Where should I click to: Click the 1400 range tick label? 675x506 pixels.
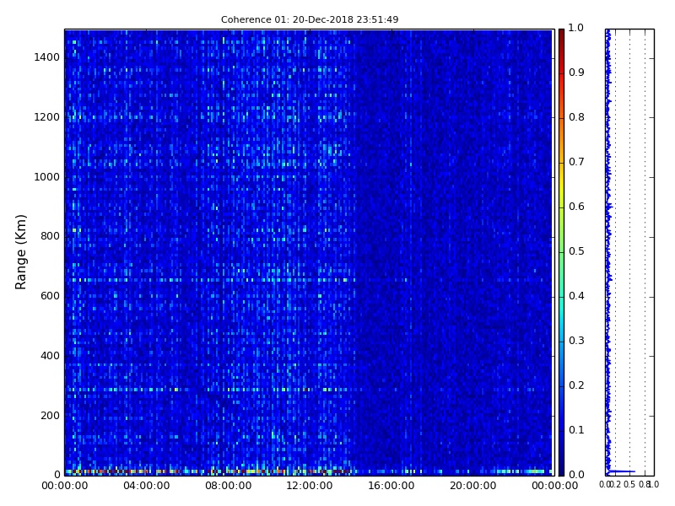coord(47,57)
